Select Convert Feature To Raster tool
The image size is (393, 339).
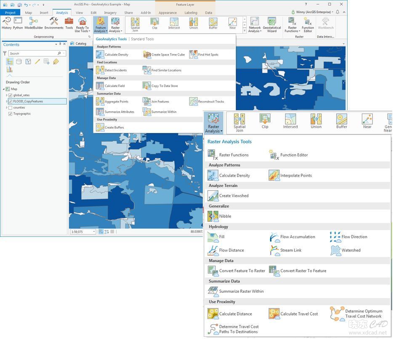(236, 270)
